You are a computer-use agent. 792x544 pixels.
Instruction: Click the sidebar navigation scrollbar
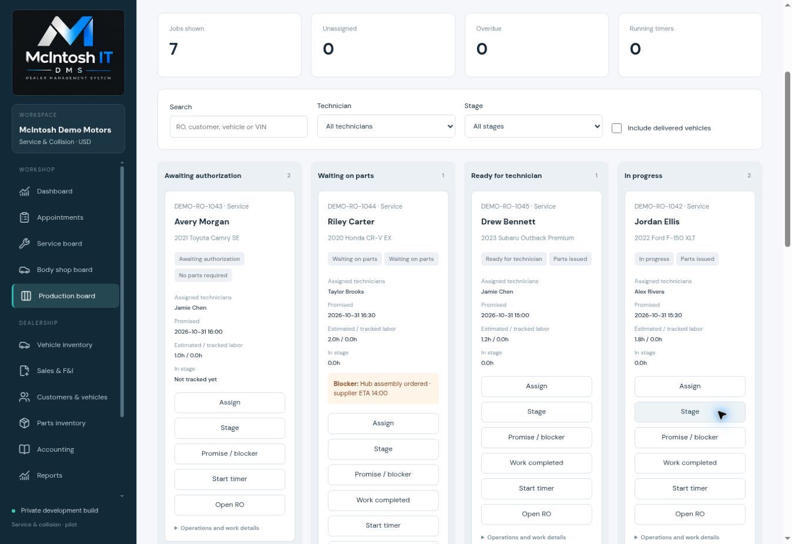pos(122,292)
